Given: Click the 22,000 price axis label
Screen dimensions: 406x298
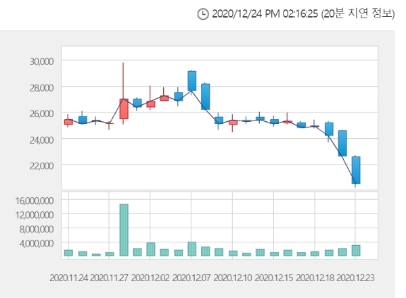Looking at the screenshot, I should tap(41, 165).
